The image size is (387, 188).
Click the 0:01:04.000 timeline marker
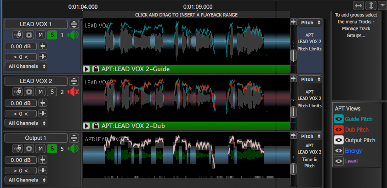[83, 6]
